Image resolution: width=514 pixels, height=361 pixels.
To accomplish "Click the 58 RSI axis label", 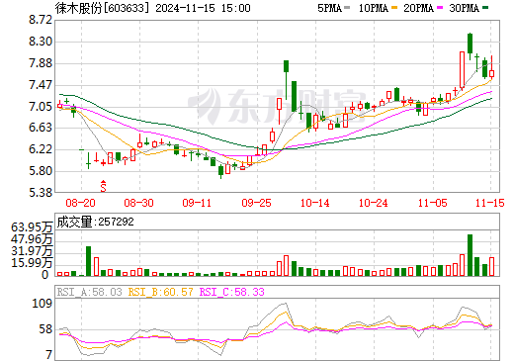I will click(45, 329).
